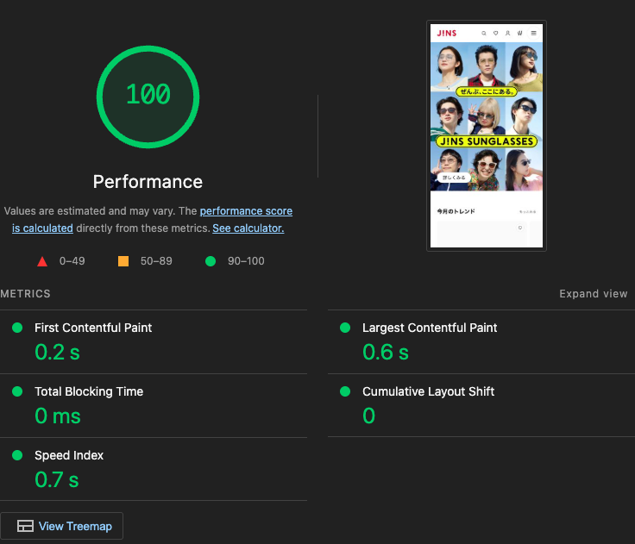Click the green dot beside First Contentful Paint
This screenshot has width=635, height=544.
(x=17, y=328)
